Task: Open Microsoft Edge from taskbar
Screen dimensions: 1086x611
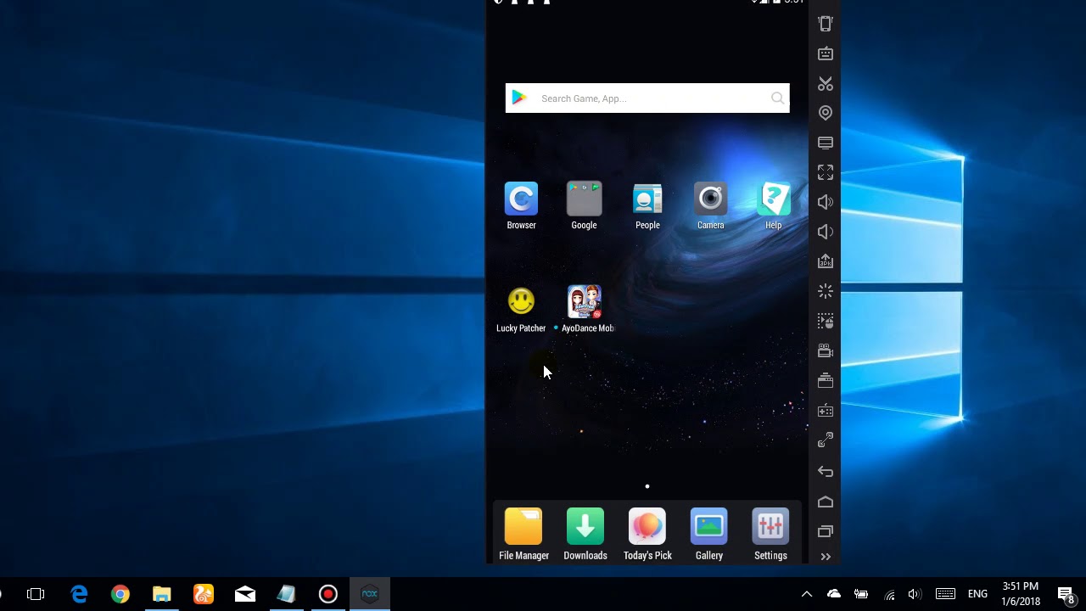Action: [x=79, y=594]
